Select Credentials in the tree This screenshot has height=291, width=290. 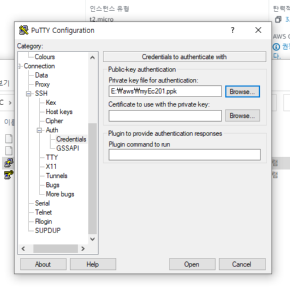[x=71, y=139]
